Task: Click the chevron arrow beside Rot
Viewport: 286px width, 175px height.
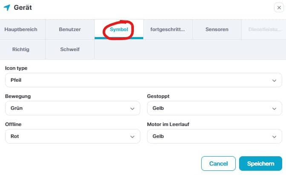Action: (132, 137)
